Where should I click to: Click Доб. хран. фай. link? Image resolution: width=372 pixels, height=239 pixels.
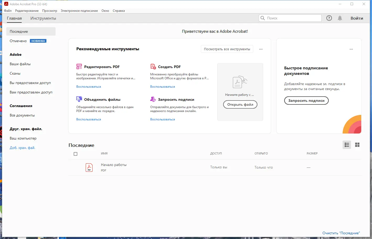click(x=23, y=148)
